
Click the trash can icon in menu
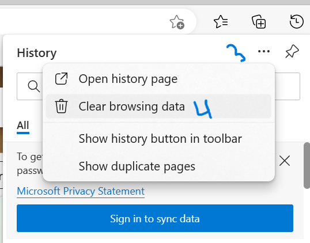coord(61,107)
